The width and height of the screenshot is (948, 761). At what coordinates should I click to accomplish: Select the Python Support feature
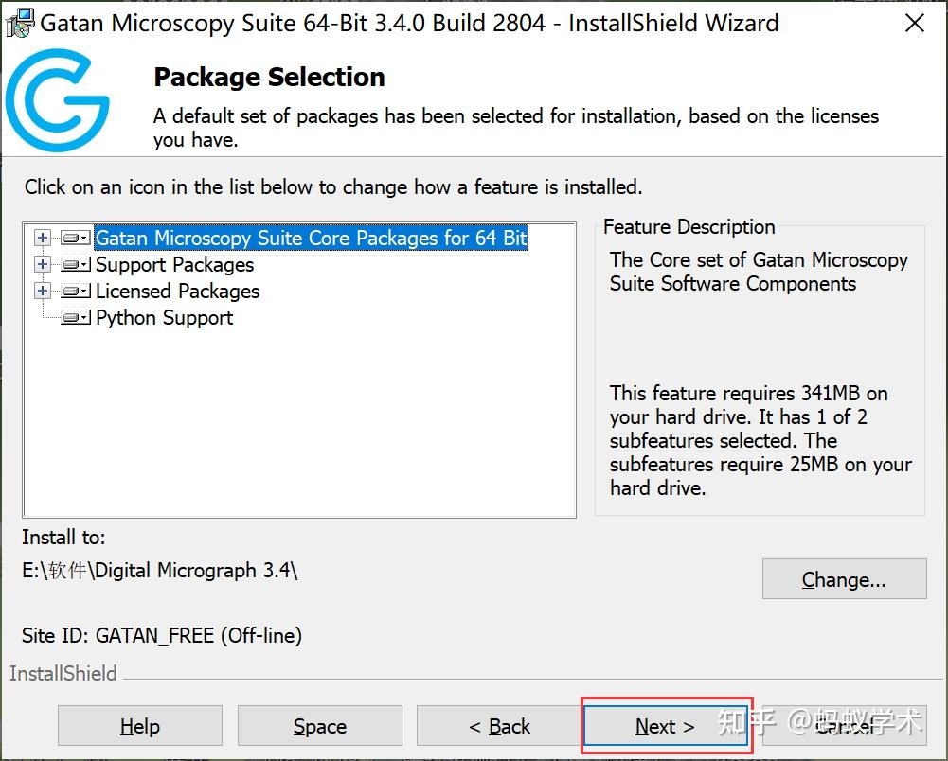[x=164, y=318]
